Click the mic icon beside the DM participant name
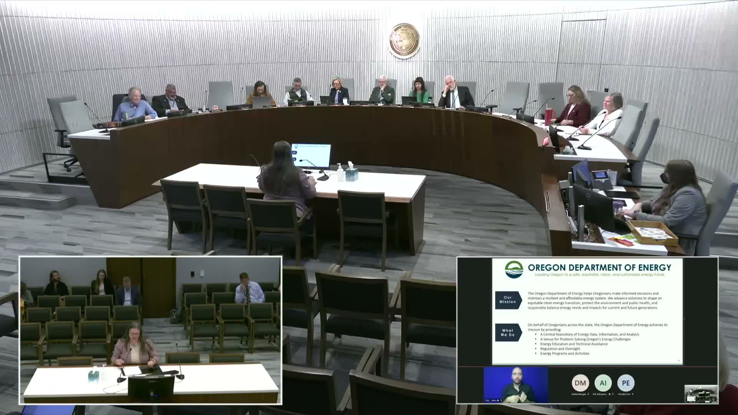 click(x=588, y=394)
